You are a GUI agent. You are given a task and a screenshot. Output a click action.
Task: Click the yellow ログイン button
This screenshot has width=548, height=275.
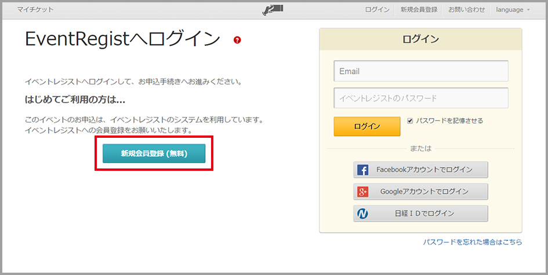tap(367, 126)
